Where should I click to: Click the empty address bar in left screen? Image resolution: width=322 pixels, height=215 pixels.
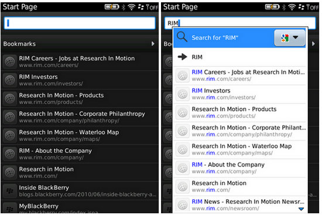pyautogui.click(x=80, y=23)
